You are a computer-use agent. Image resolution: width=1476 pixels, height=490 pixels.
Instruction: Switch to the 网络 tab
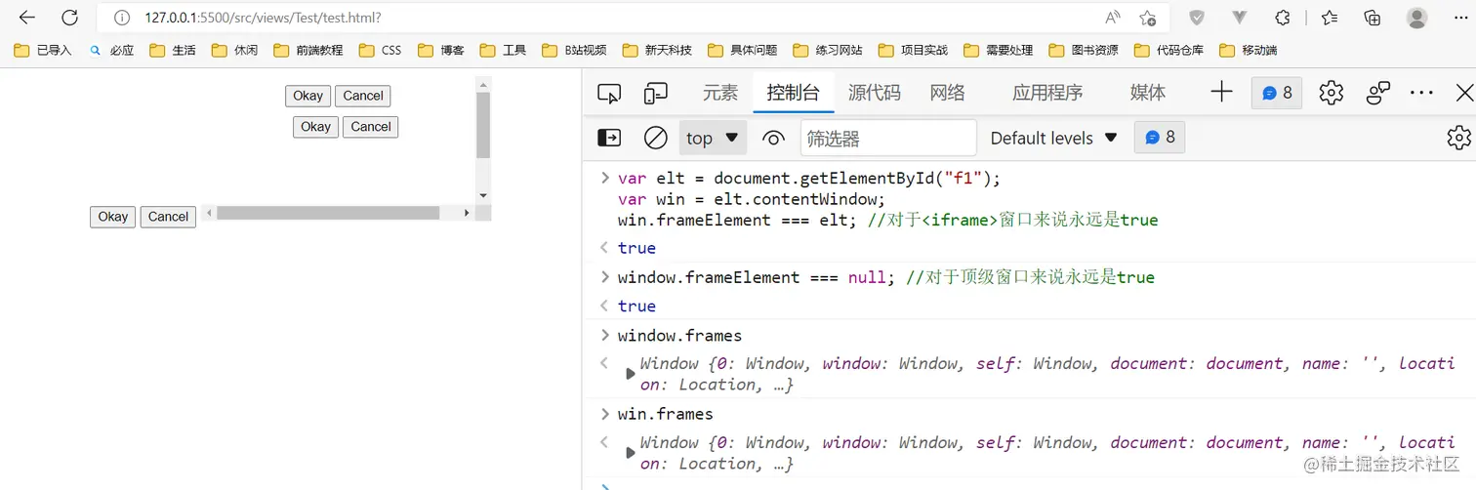947,93
